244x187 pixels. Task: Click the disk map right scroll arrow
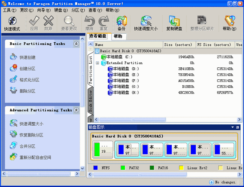(240, 174)
